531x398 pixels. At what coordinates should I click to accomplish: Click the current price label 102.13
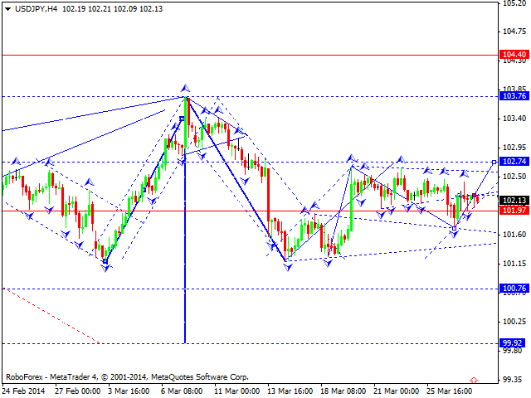pos(513,201)
